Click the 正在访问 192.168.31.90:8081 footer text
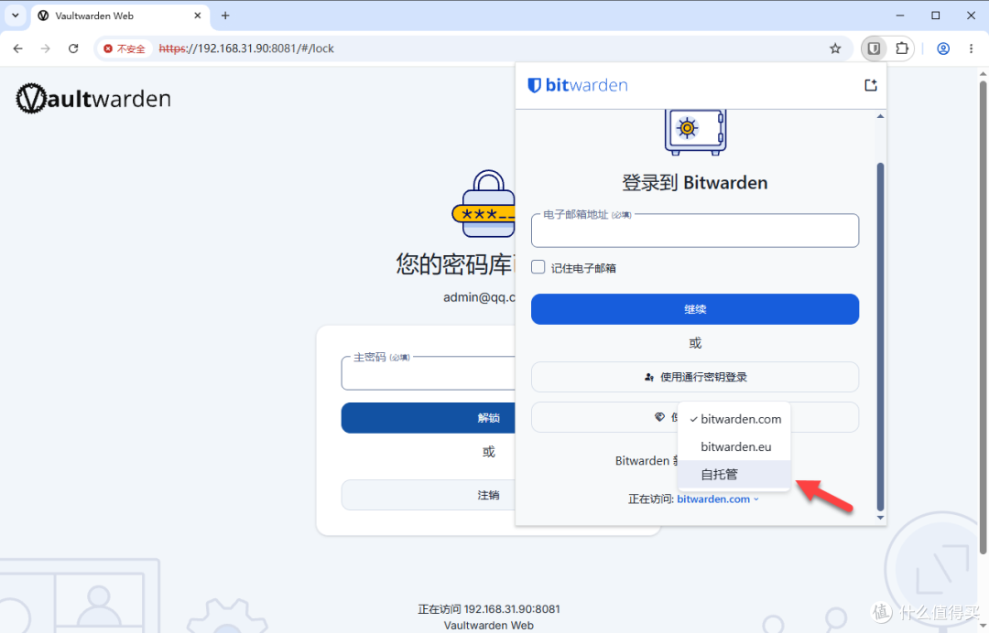This screenshot has height=633, width=989. 489,609
